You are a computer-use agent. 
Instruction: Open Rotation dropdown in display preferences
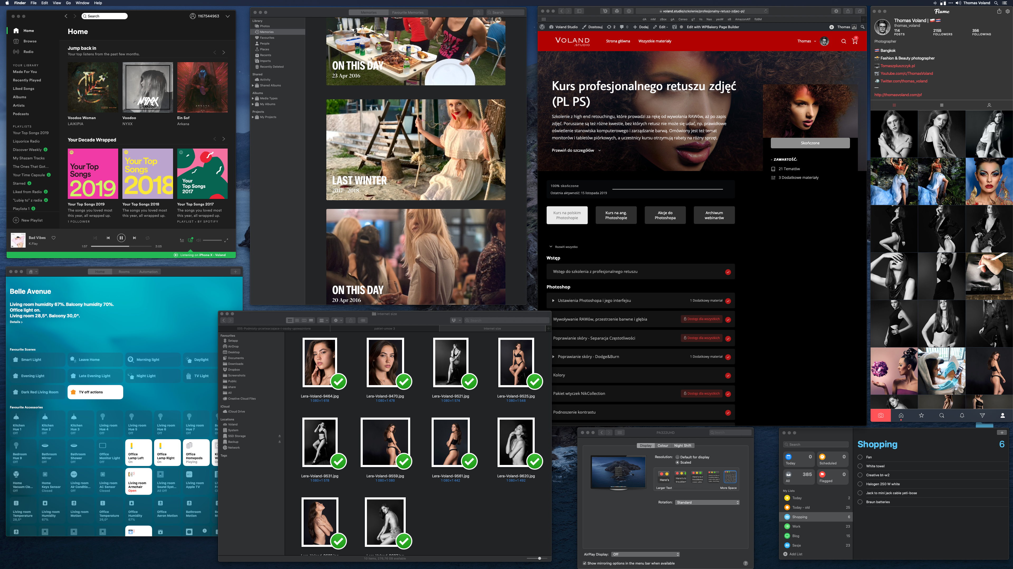708,503
